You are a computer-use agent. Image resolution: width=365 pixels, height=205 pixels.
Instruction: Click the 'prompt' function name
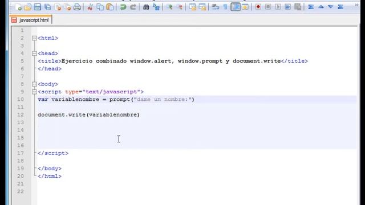click(120, 100)
